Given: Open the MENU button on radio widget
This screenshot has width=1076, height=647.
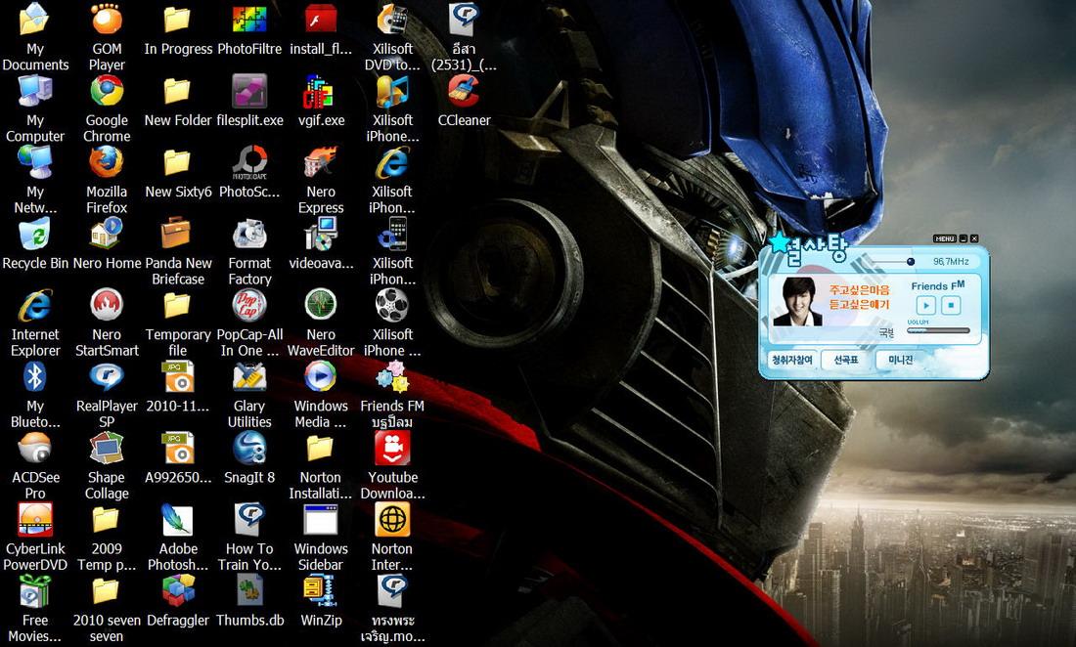Looking at the screenshot, I should [944, 238].
